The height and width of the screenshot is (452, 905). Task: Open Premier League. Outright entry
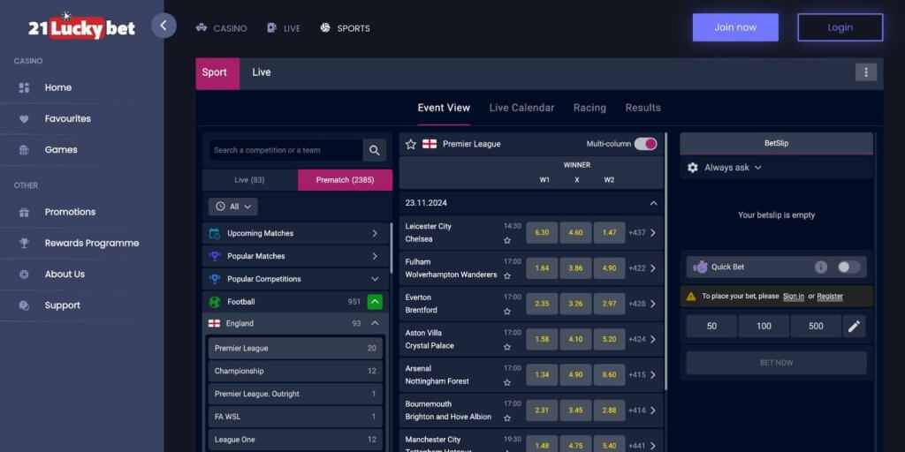(295, 395)
